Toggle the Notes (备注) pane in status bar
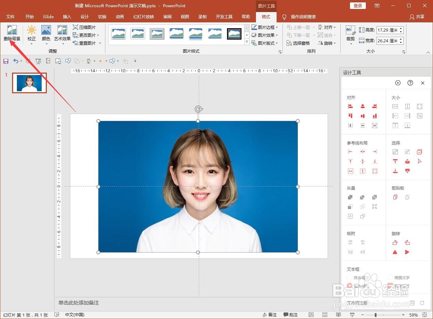 pyautogui.click(x=269, y=315)
